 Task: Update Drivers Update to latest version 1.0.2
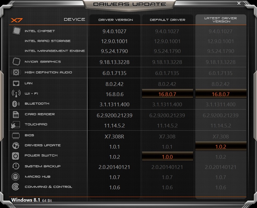tap(221, 147)
